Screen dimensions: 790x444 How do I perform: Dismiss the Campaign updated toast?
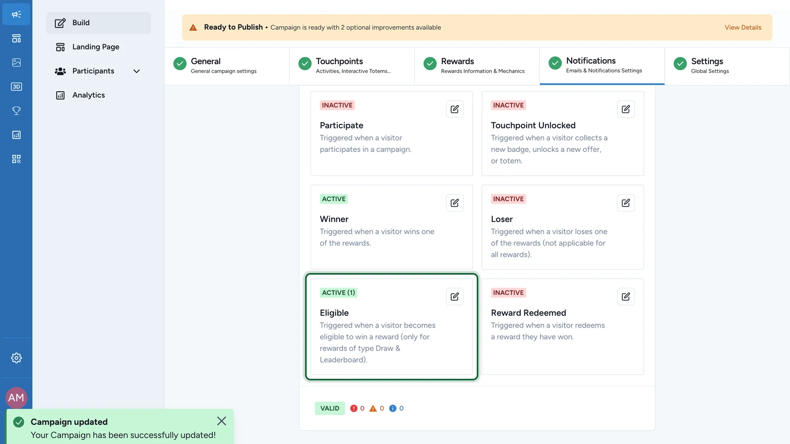(x=222, y=421)
